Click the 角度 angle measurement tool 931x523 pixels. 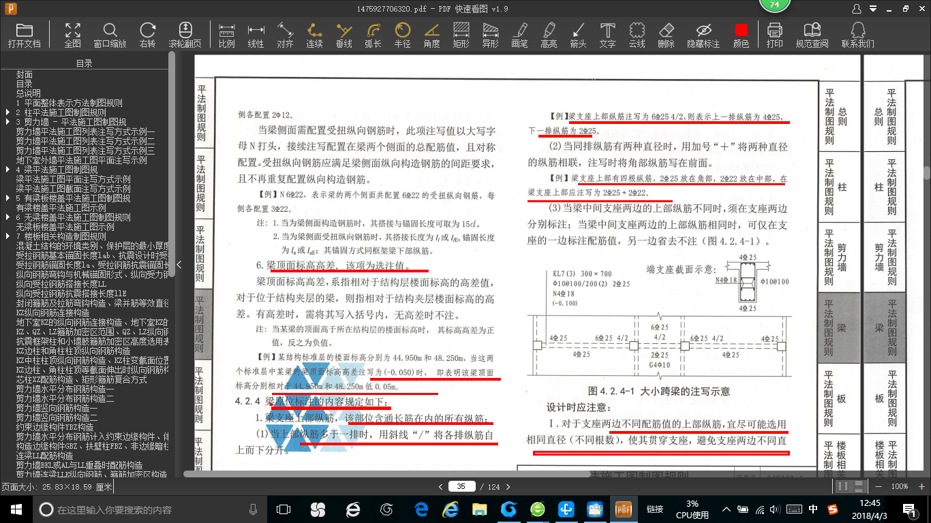click(x=432, y=35)
